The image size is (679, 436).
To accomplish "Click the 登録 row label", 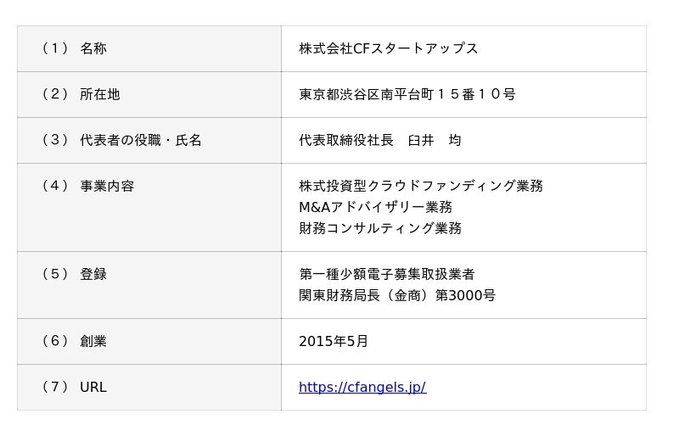I will tap(93, 274).
